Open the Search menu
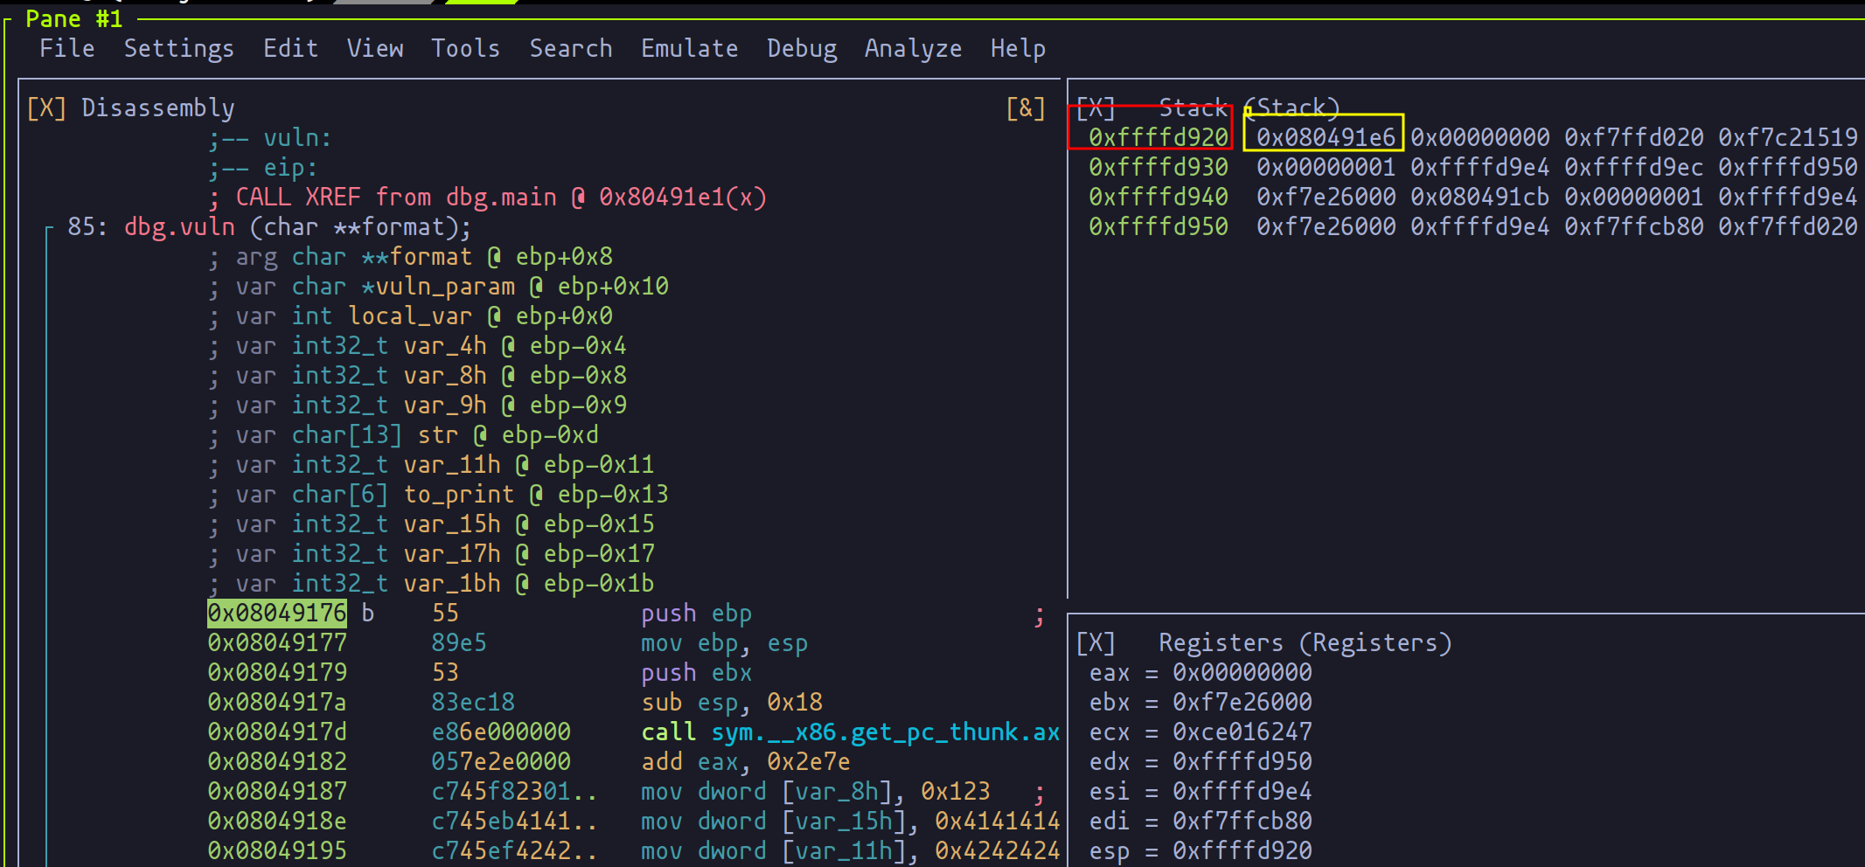The height and width of the screenshot is (867, 1865). point(570,49)
